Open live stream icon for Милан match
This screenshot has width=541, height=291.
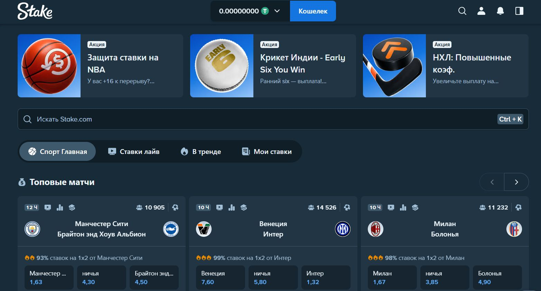(x=391, y=207)
